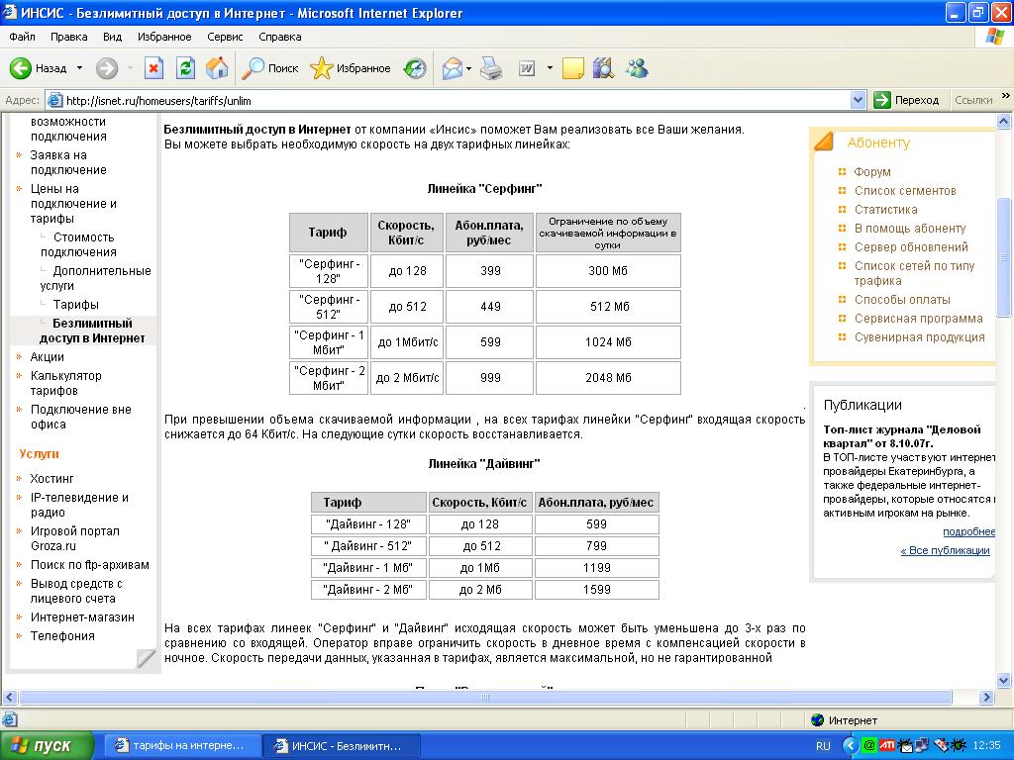This screenshot has height=760, width=1014.
Task: Open the Форум link in Абоненту panel
Action: 871,172
